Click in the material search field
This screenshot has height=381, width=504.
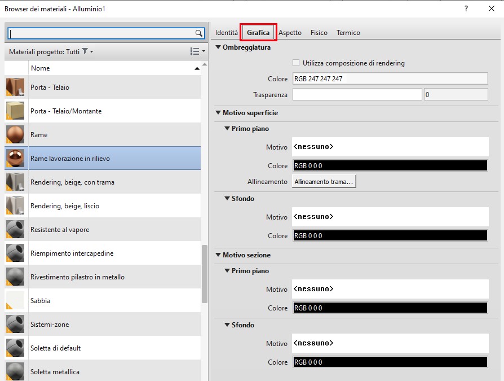click(101, 34)
